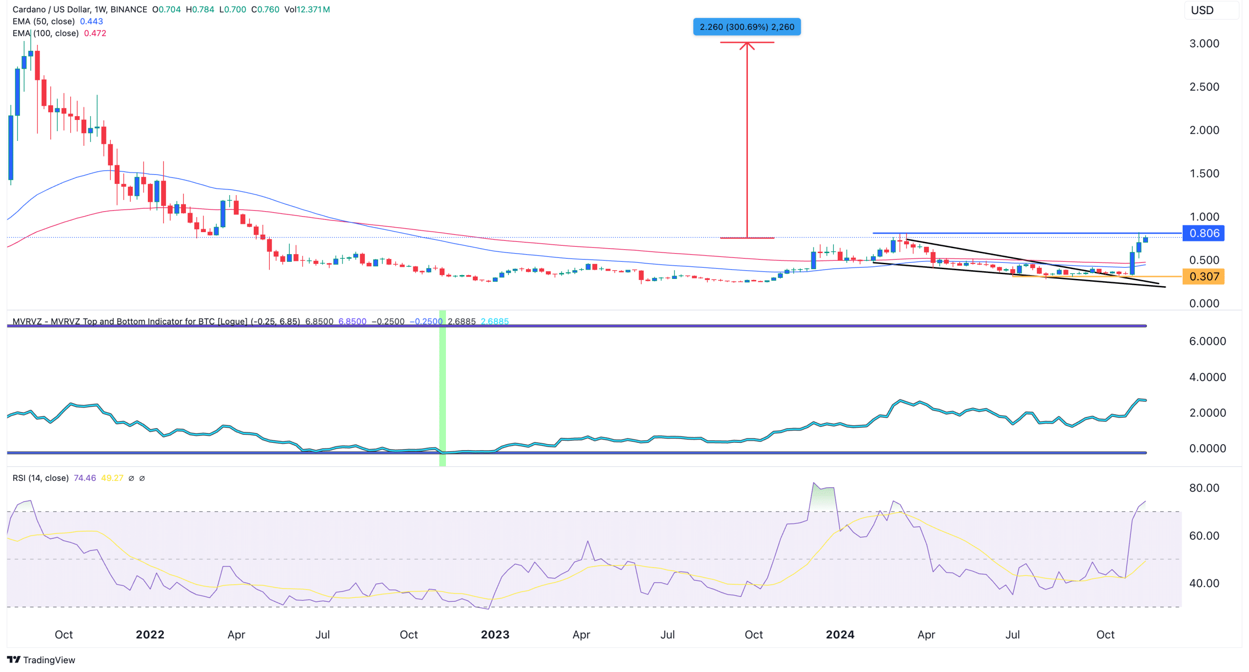Screen dimensions: 1249x672
Task: Click the orange 0.307 price label
Action: [1203, 277]
